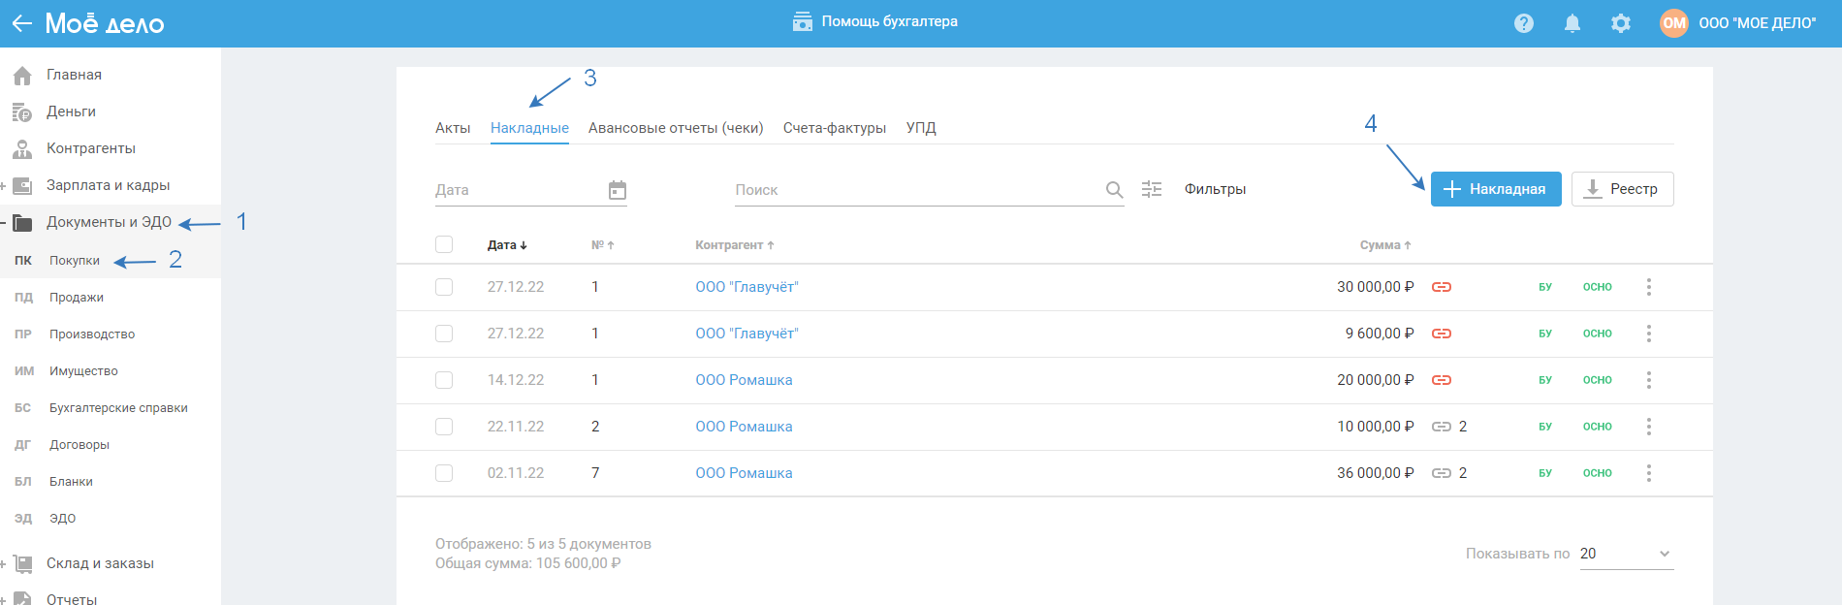Viewport: 1842px width, 605px height.
Task: Toggle the select-all checkbox in table header
Action: click(x=444, y=244)
